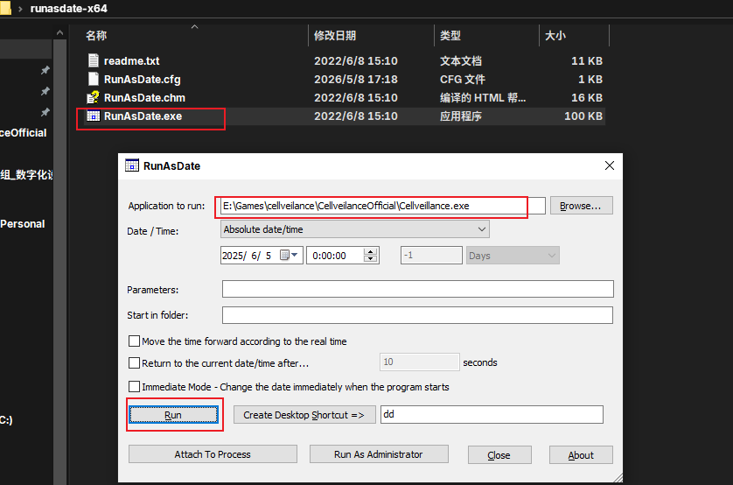Click the Attach To Process button

point(213,454)
